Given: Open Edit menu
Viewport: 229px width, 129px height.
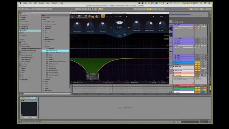Looking at the screenshot, I should pyautogui.click(x=35, y=3).
